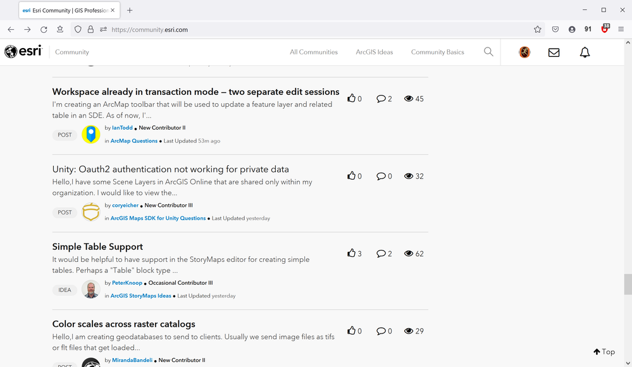
Task: Open a new browser tab
Action: [130, 11]
